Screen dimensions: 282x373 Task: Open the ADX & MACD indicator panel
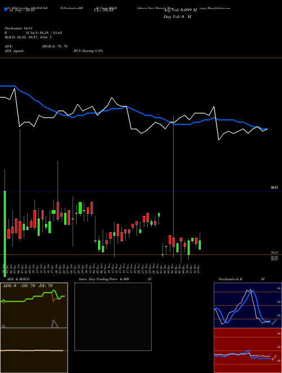(34, 328)
